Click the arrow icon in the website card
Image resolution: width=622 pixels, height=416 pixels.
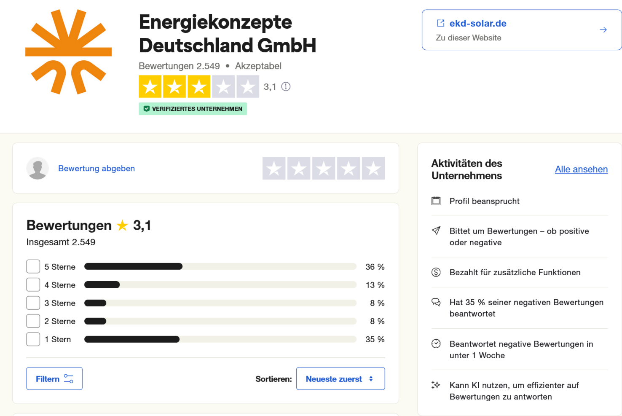[603, 30]
